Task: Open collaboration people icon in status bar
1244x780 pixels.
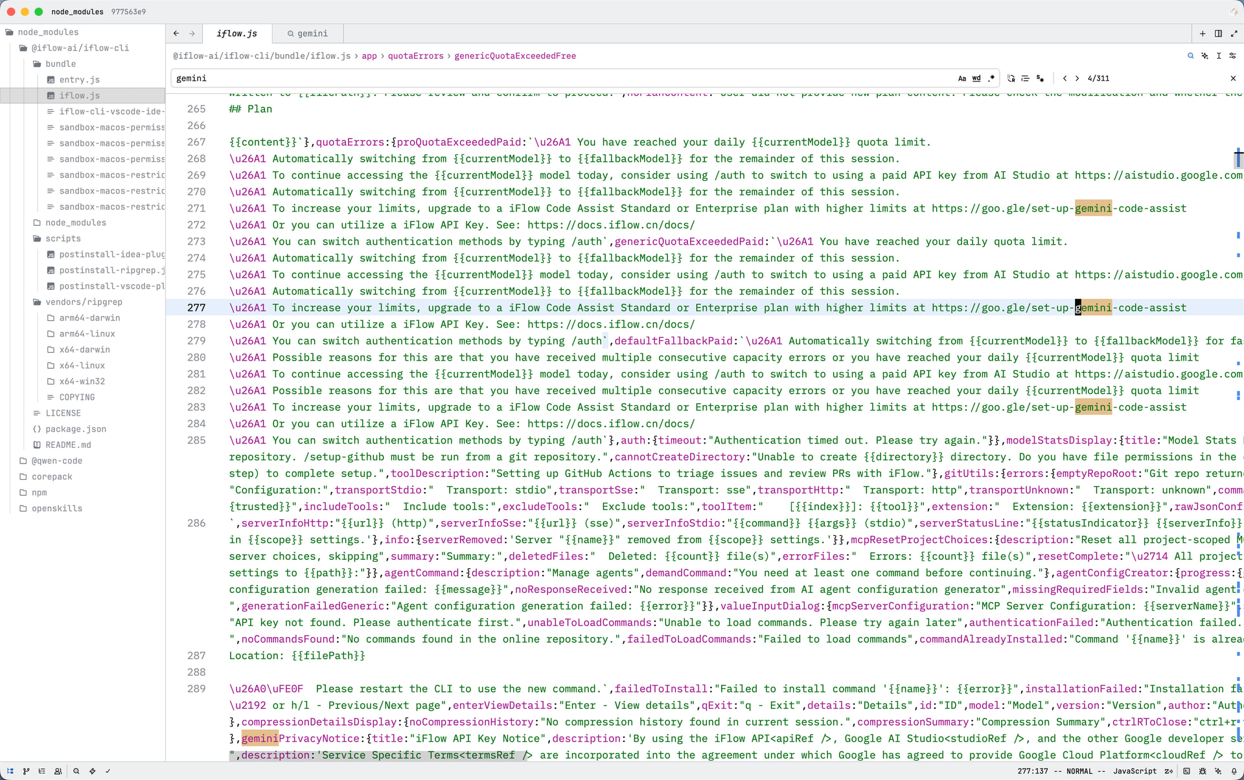Action: click(x=58, y=771)
